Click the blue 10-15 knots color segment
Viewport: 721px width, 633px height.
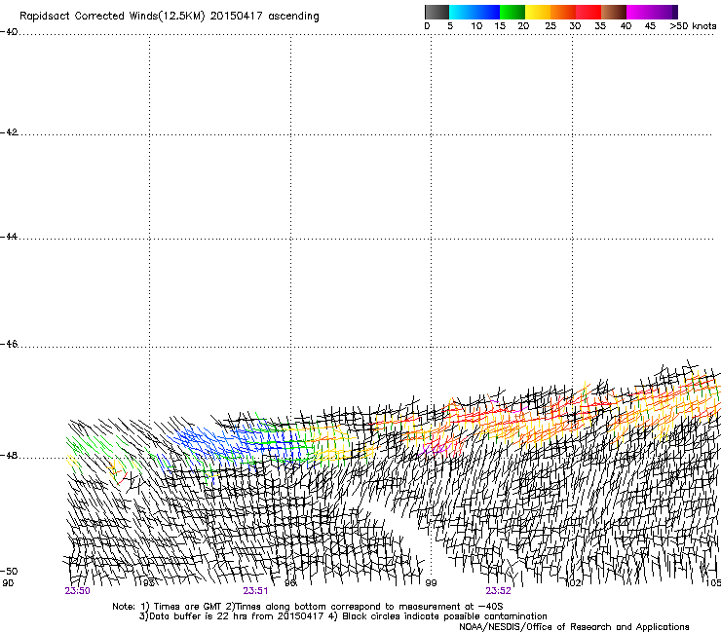487,12
